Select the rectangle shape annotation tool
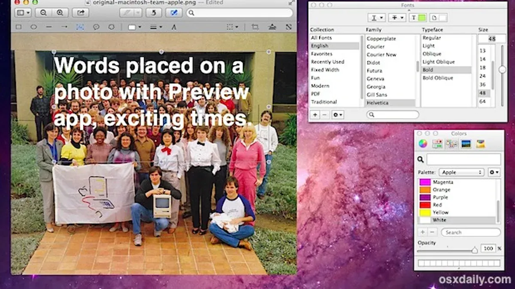The image size is (515, 289). click(x=18, y=27)
